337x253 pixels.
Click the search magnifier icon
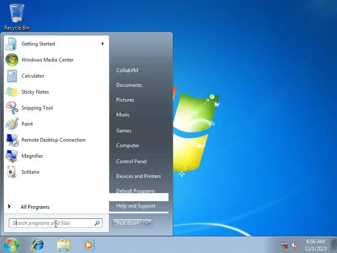click(x=97, y=223)
